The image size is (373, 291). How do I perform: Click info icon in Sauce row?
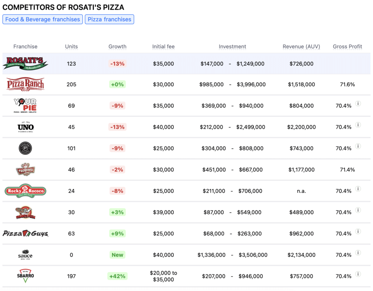358,253
